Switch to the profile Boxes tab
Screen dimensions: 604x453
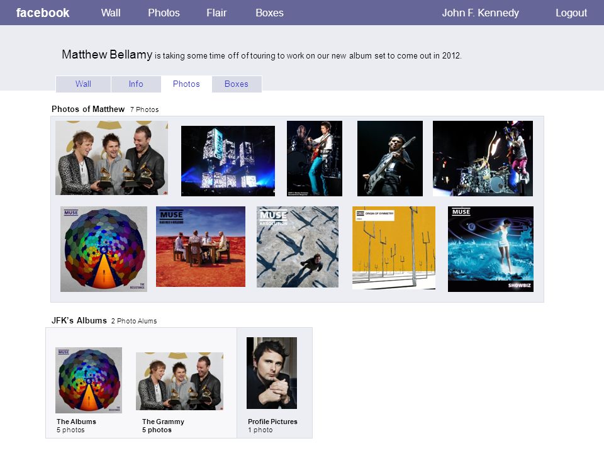coord(237,84)
